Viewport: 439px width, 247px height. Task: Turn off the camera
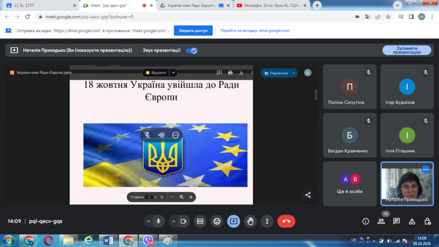183,221
